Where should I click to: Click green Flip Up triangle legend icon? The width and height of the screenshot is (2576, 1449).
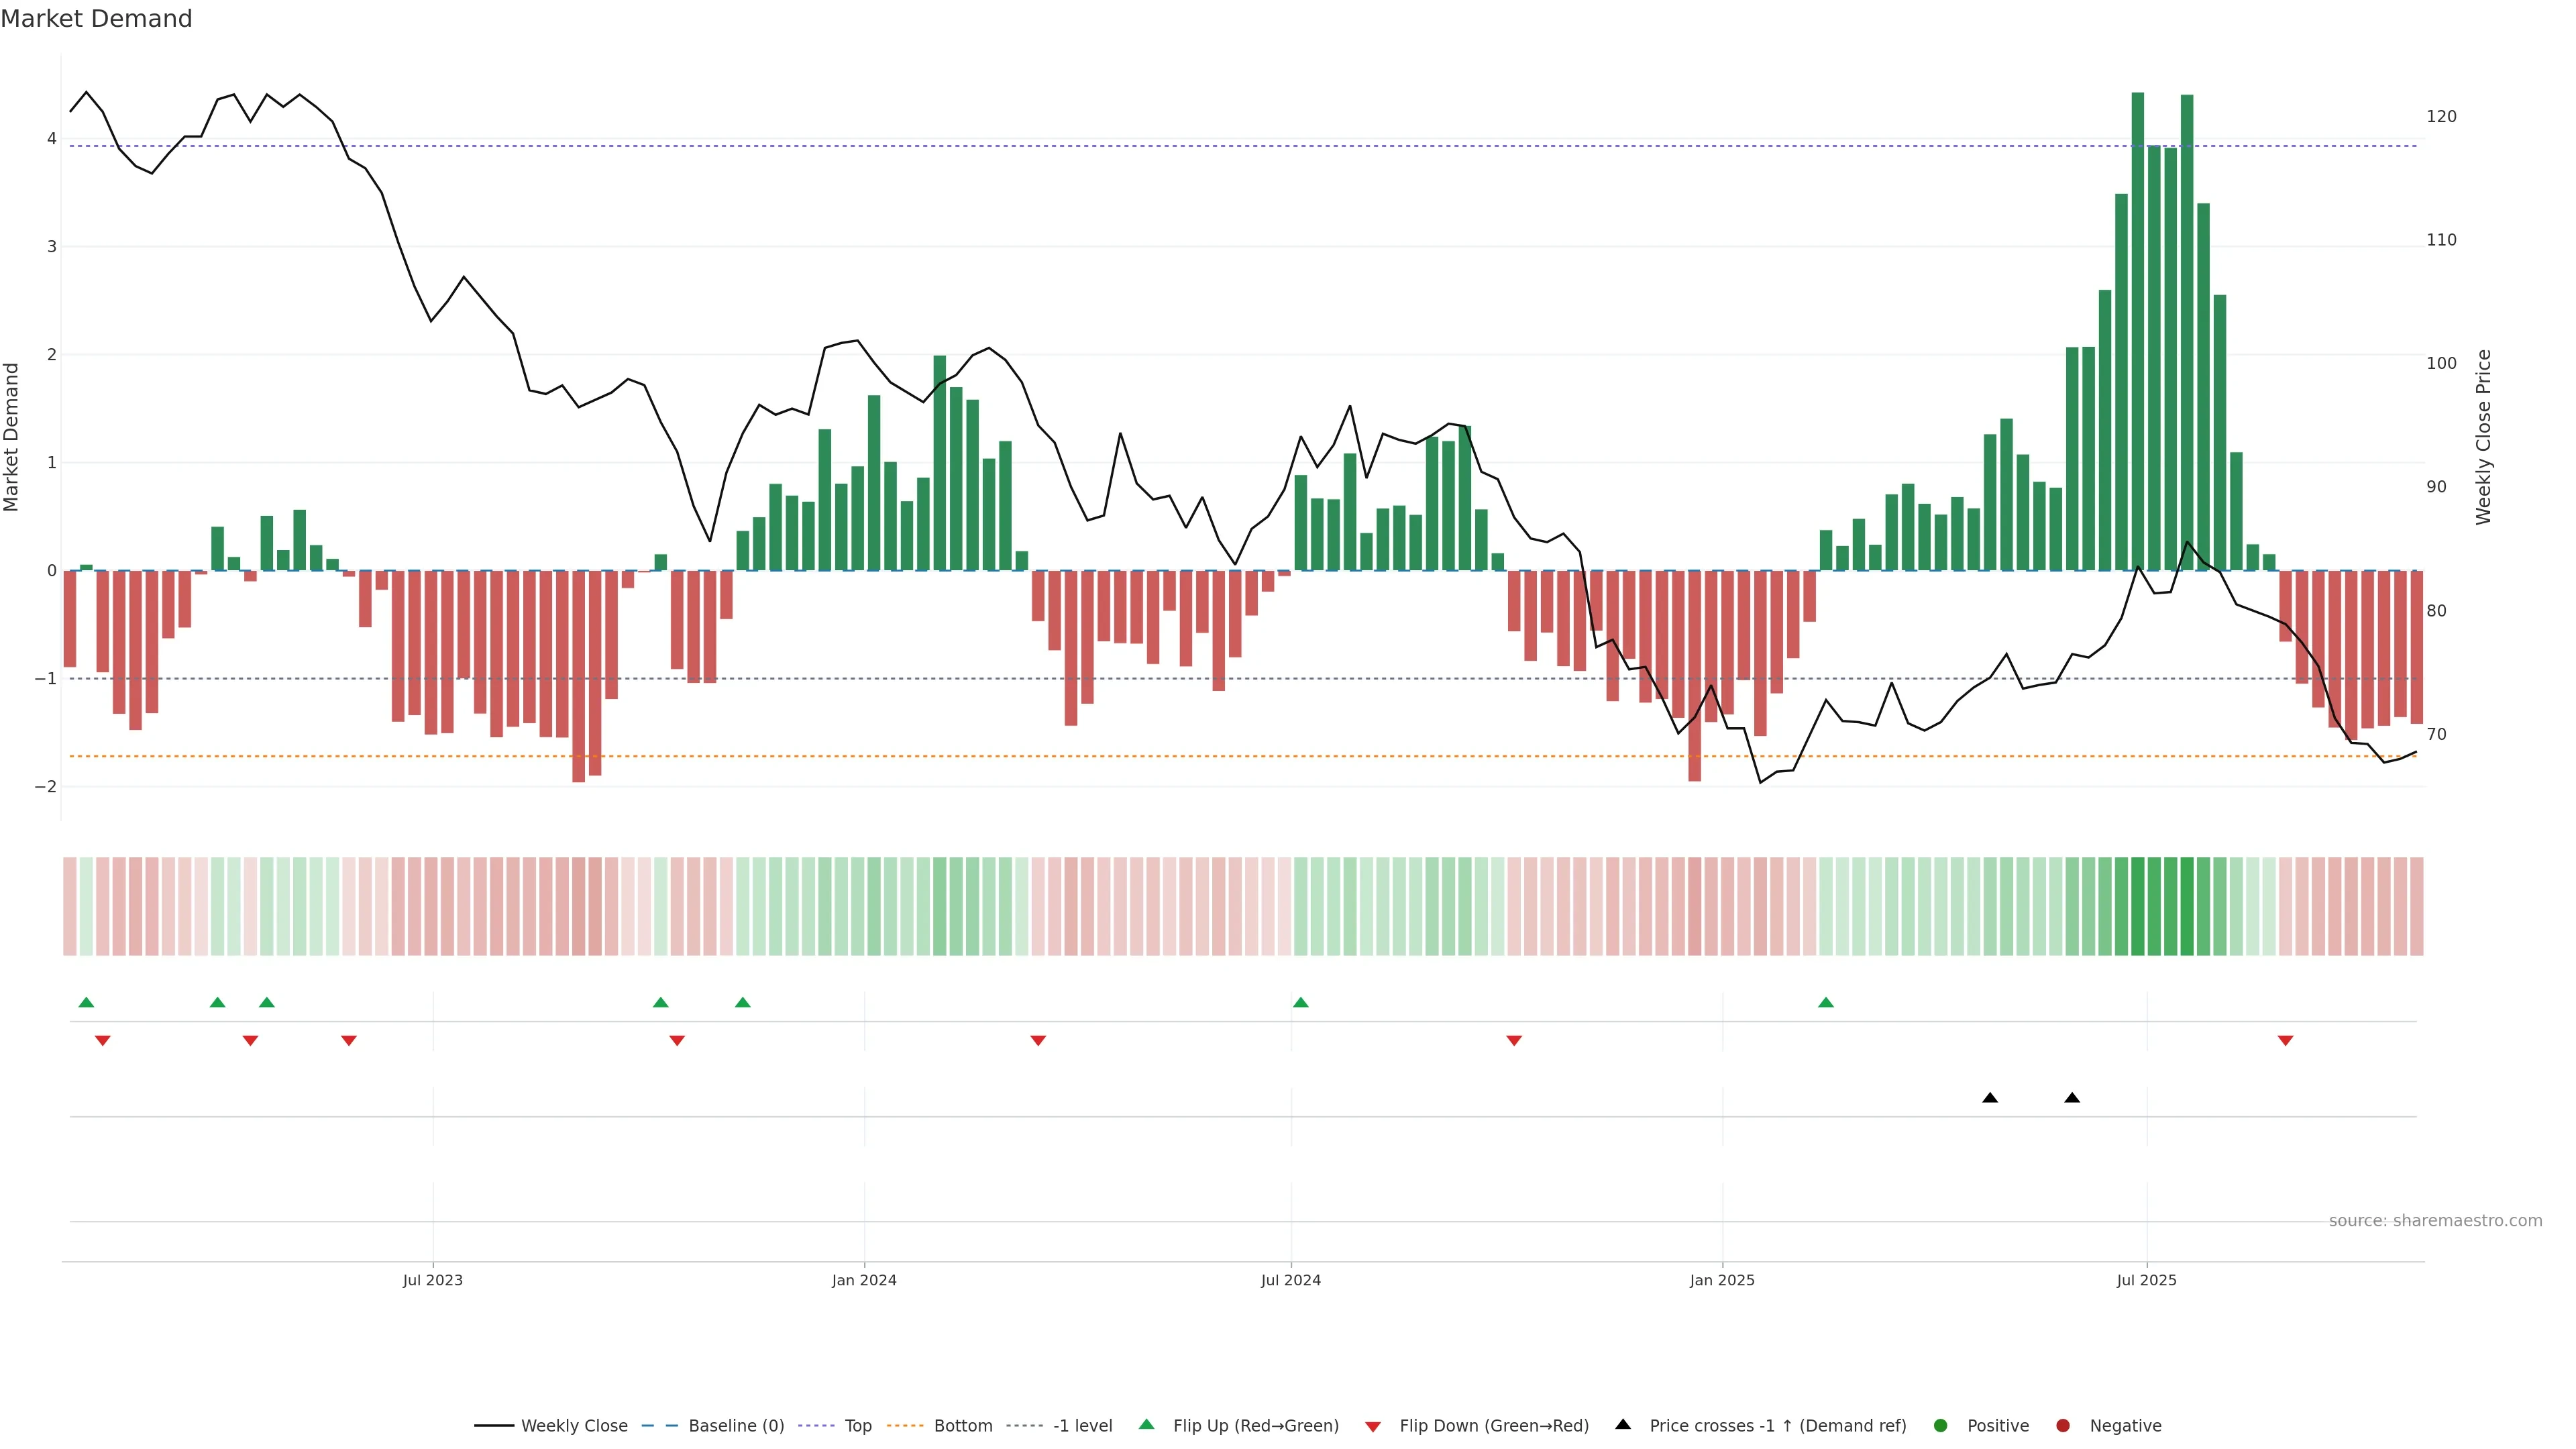(1147, 1425)
